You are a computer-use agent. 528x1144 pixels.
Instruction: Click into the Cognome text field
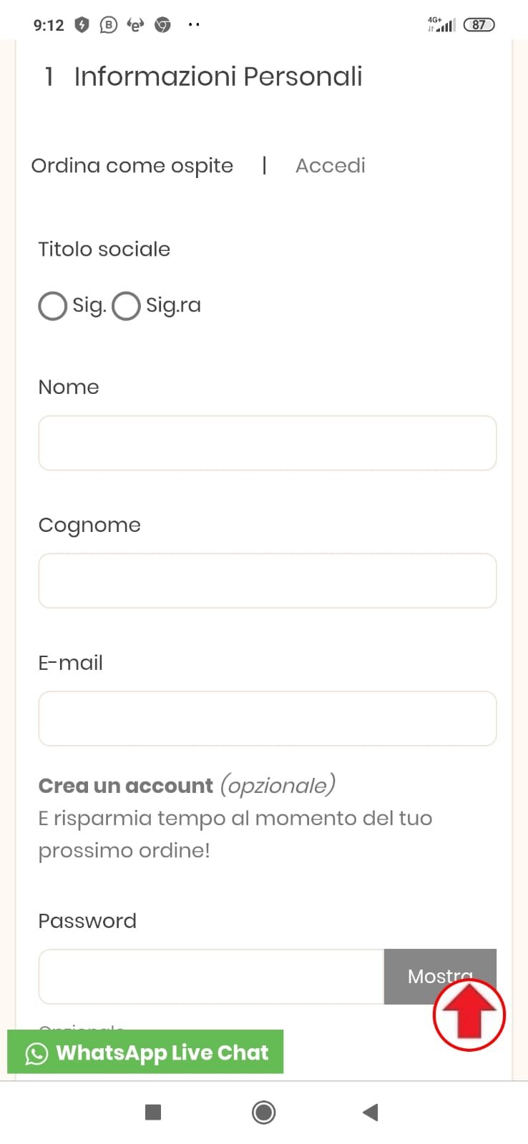267,581
